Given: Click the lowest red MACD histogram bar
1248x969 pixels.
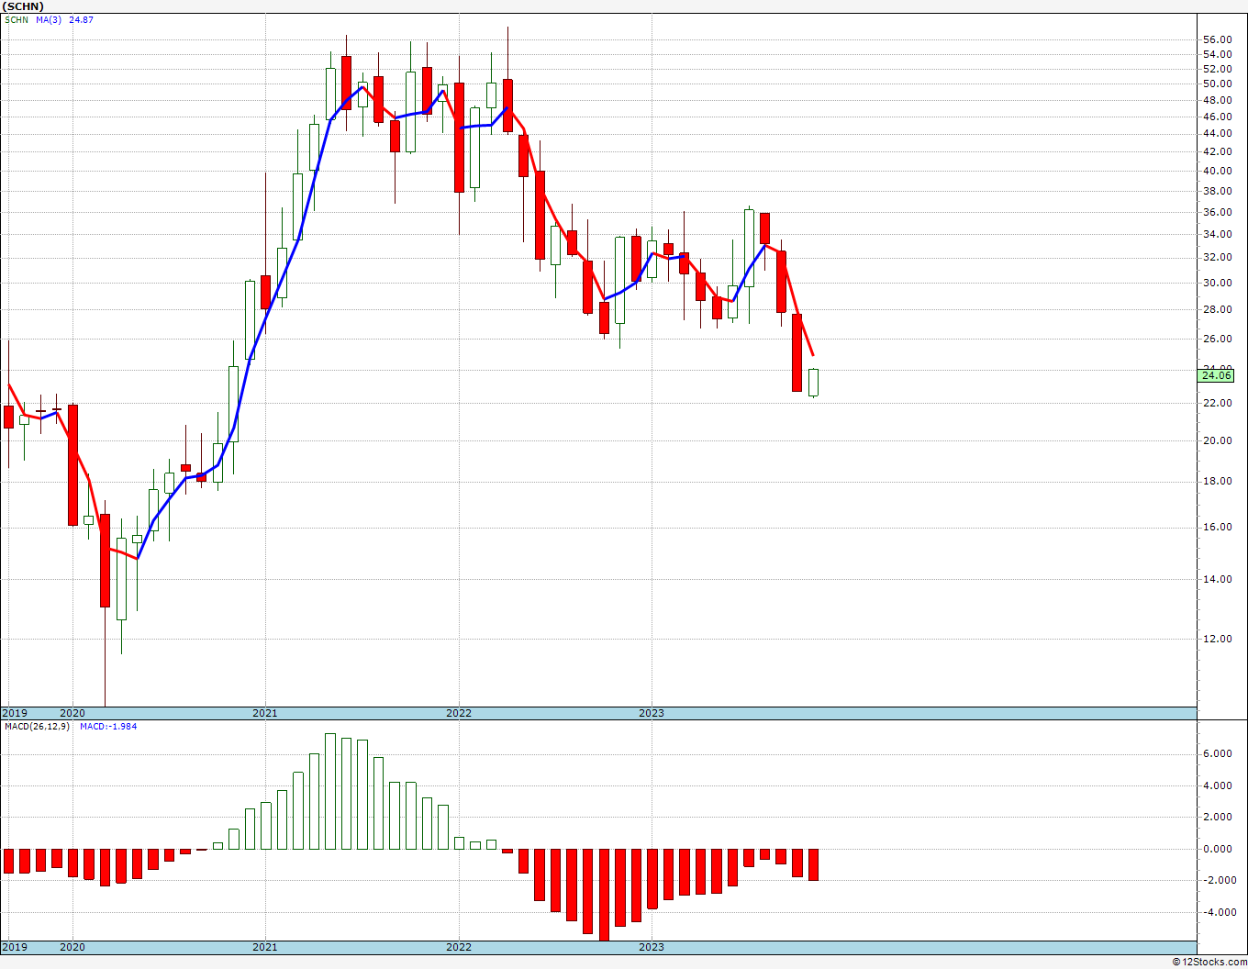Looking at the screenshot, I should pyautogui.click(x=604, y=895).
